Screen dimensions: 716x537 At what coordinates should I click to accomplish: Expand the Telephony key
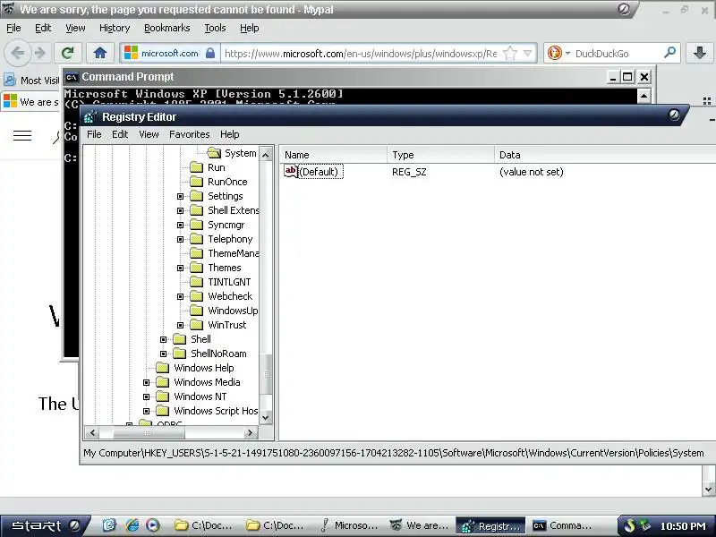pyautogui.click(x=181, y=239)
